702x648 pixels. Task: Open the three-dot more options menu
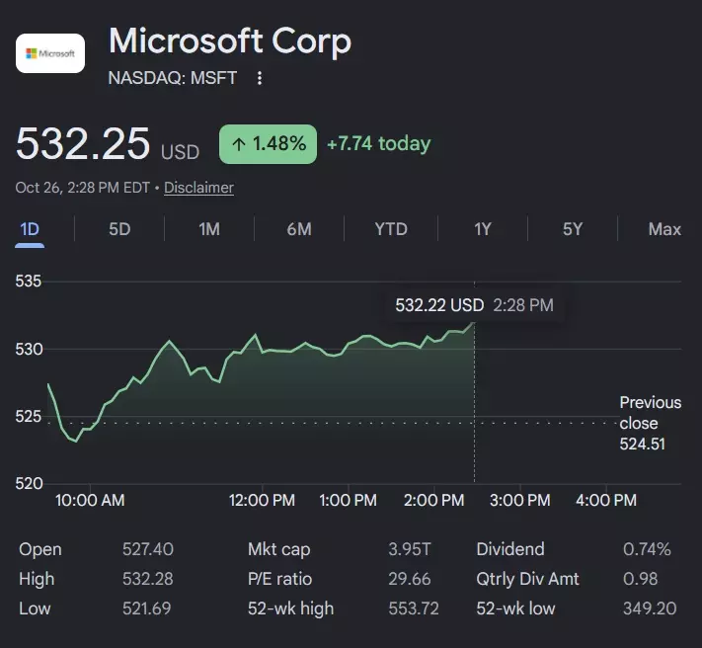[x=260, y=78]
